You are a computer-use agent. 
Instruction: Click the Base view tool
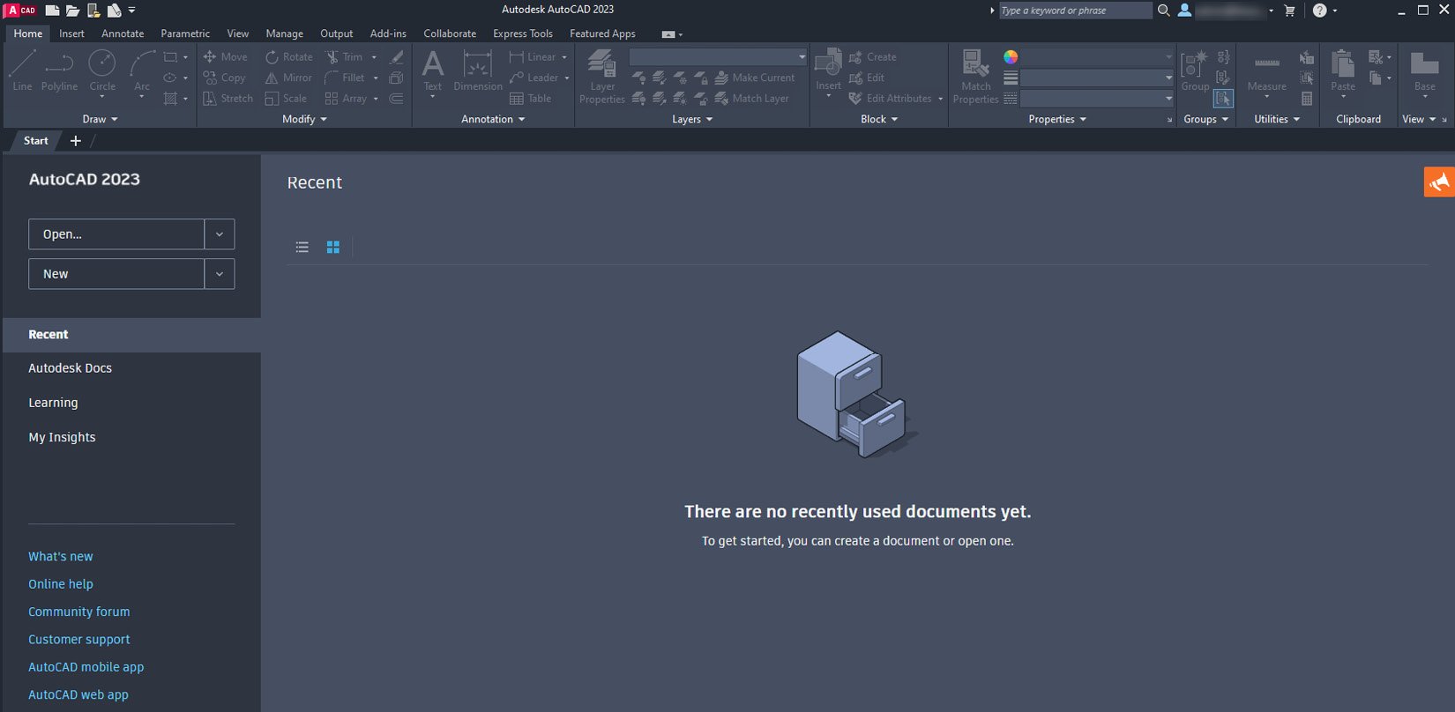(x=1425, y=70)
